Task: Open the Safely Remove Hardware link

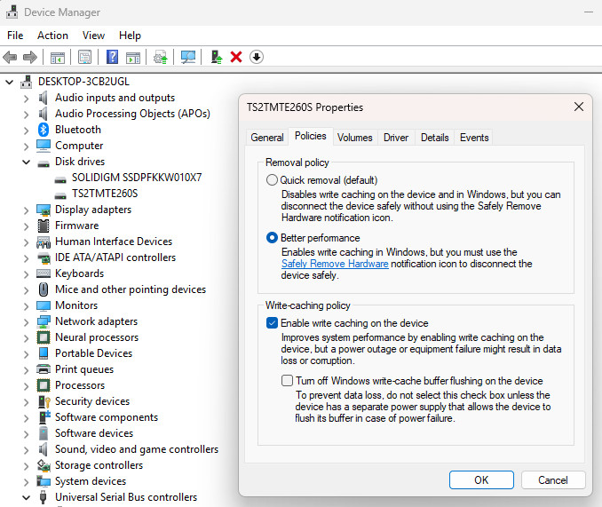Action: tap(335, 264)
